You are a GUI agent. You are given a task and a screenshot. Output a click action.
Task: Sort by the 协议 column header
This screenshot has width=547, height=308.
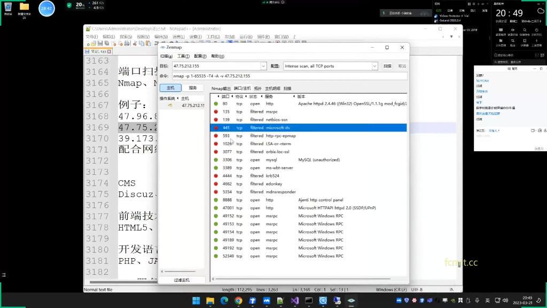pyautogui.click(x=239, y=96)
